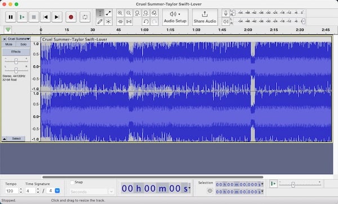
Task: Open selection start format dropdown arrow
Action: point(263,184)
